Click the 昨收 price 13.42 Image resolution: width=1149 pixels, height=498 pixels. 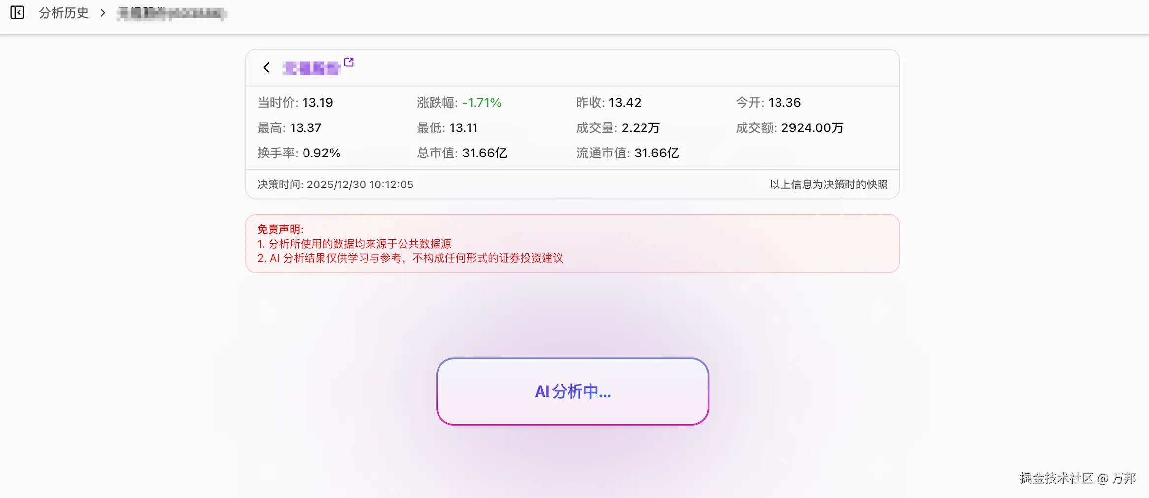[624, 102]
